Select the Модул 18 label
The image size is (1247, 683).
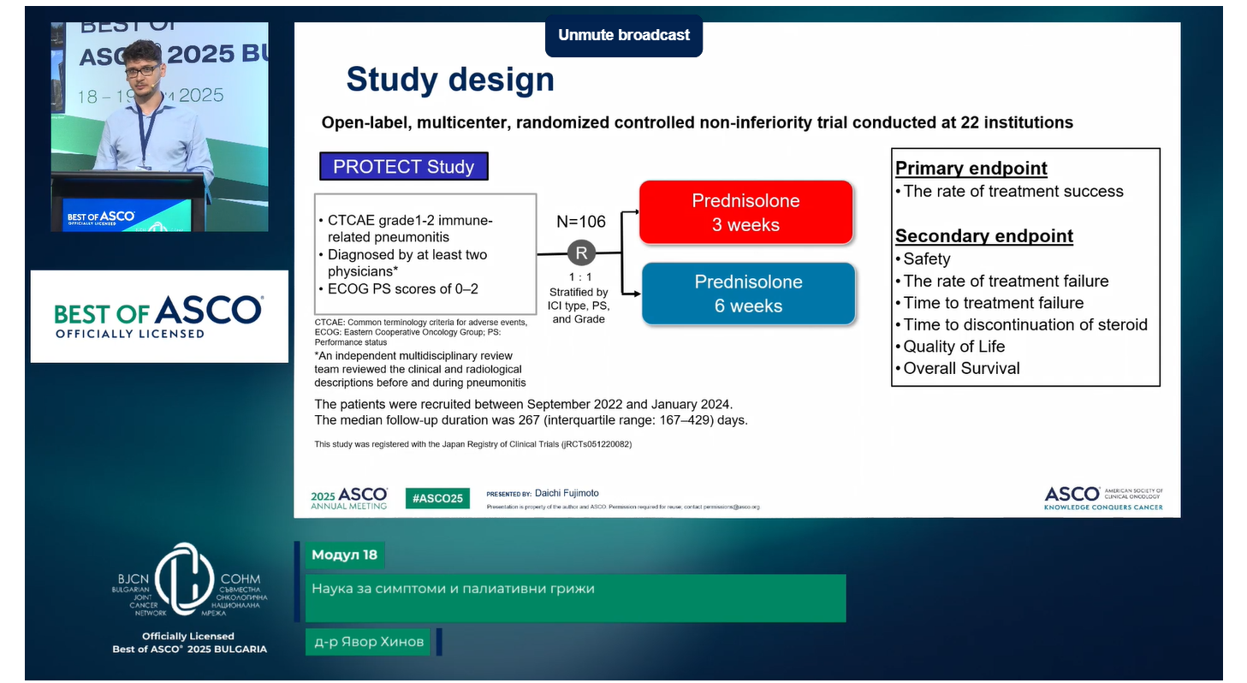344,555
